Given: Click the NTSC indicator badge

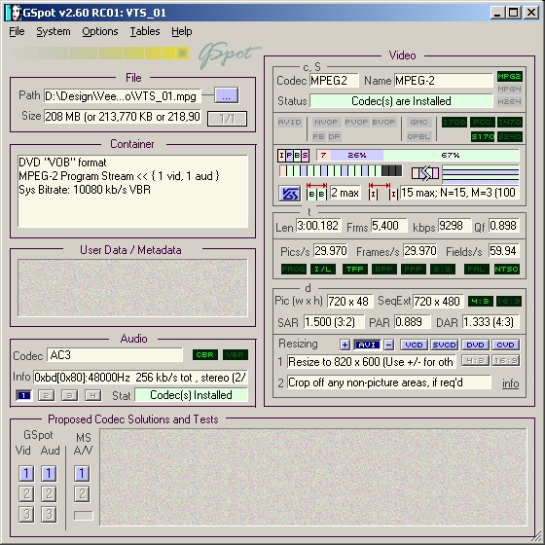Looking at the screenshot, I should point(506,269).
